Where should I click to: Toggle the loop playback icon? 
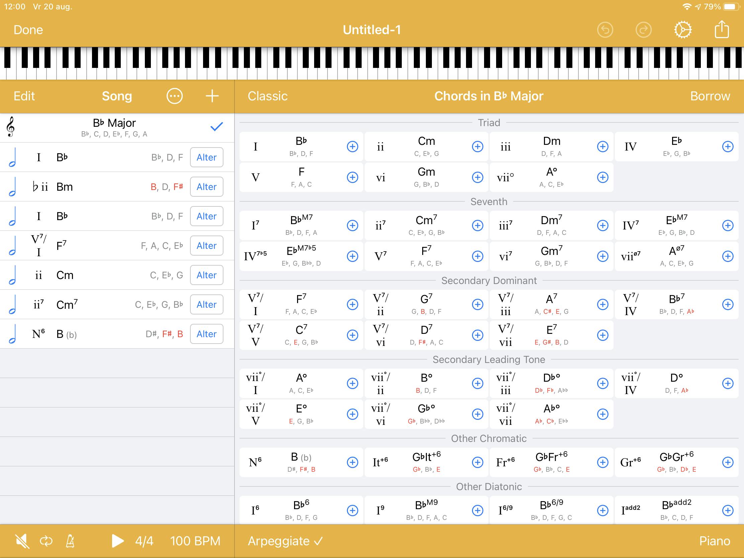[46, 541]
